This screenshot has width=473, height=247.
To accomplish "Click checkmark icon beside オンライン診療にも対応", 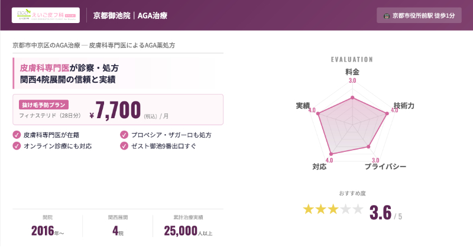I will point(17,145).
